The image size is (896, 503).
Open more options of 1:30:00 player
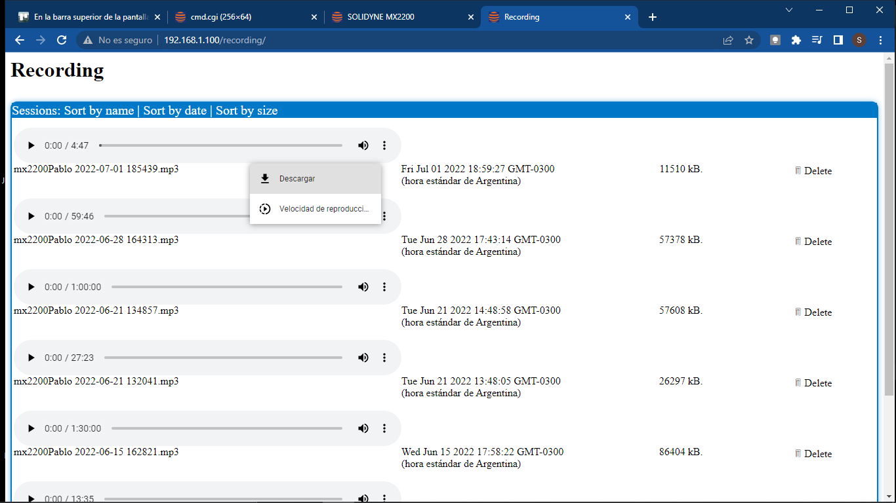pos(384,428)
